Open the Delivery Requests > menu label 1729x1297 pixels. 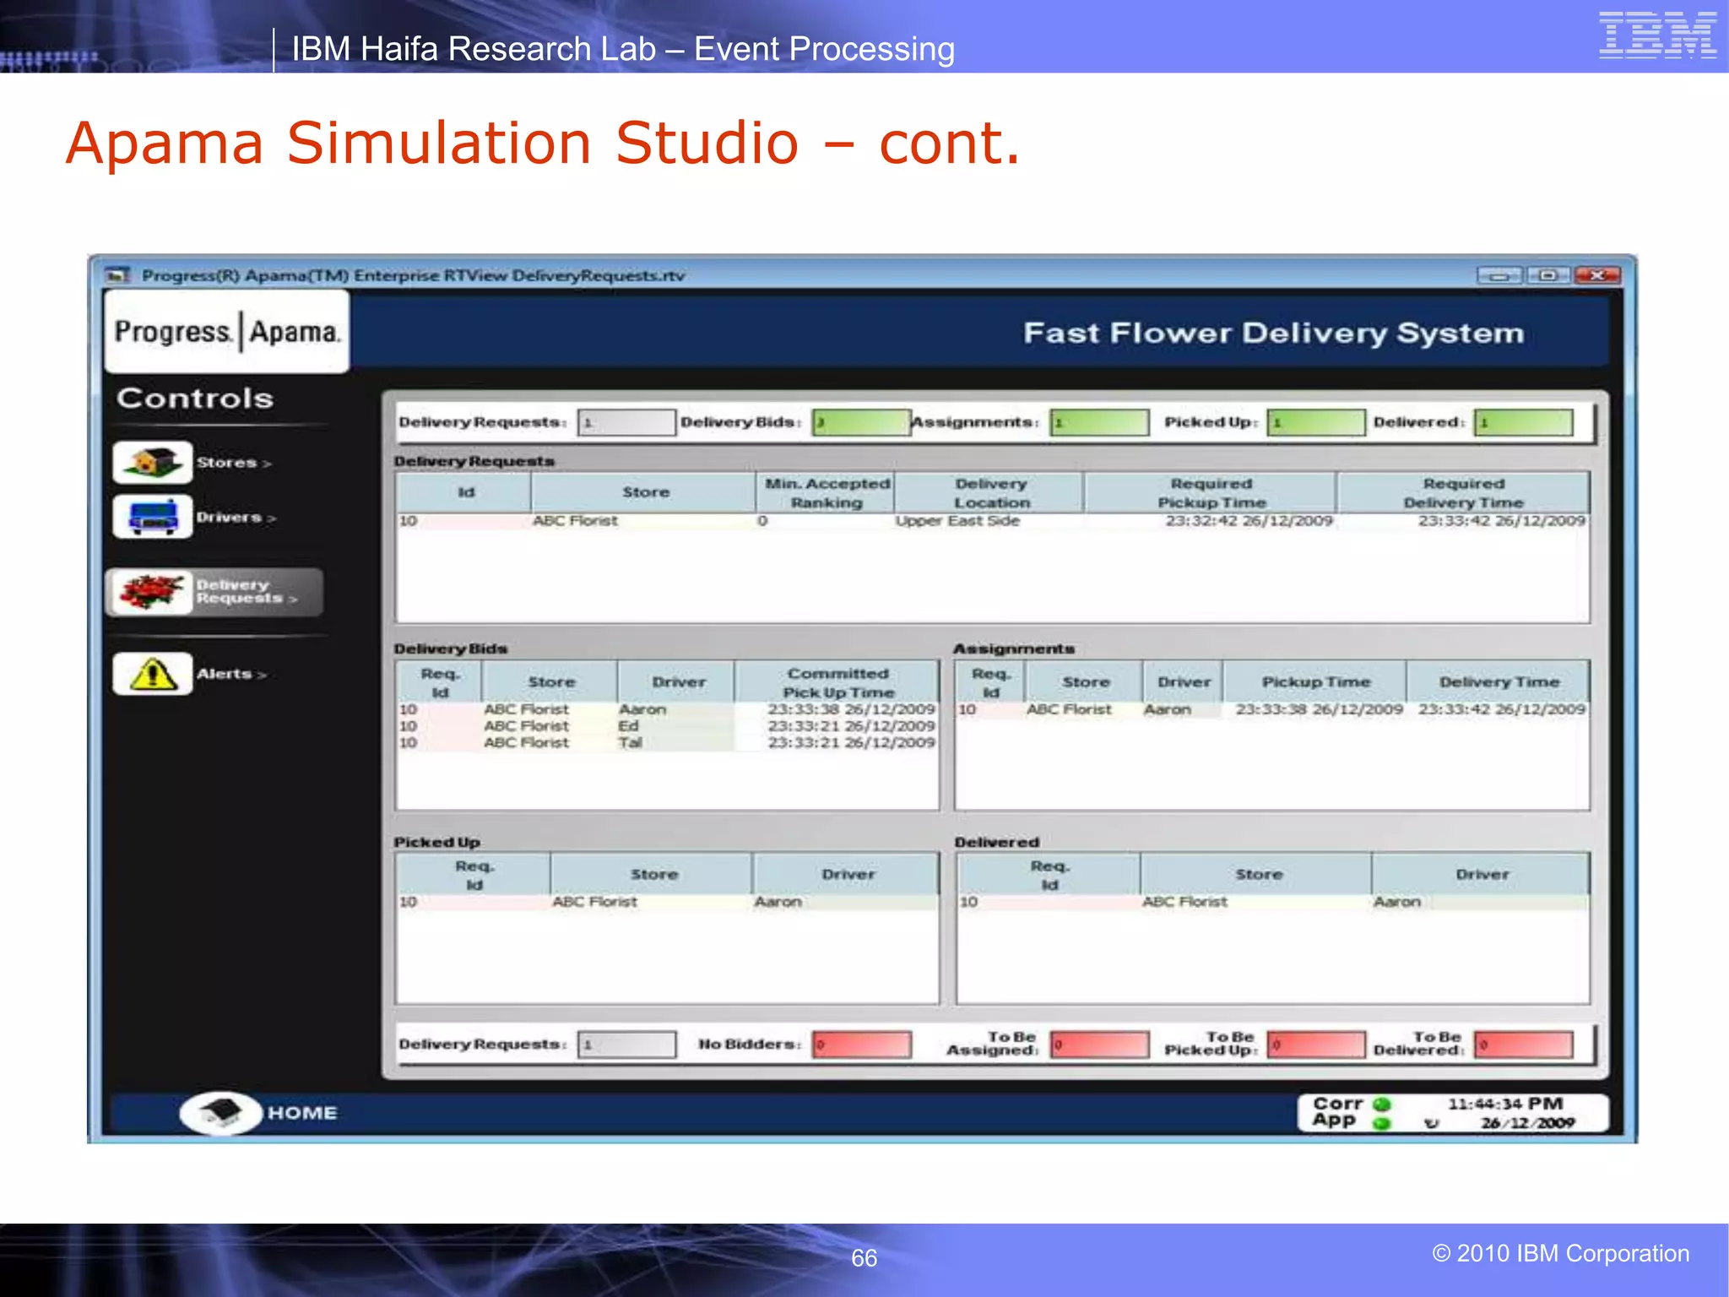point(247,591)
